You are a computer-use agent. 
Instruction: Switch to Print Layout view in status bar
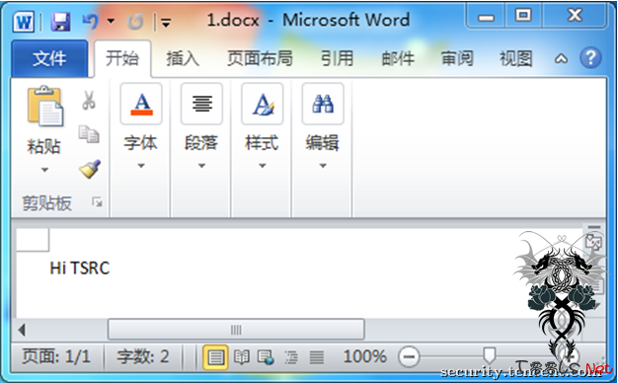[215, 357]
